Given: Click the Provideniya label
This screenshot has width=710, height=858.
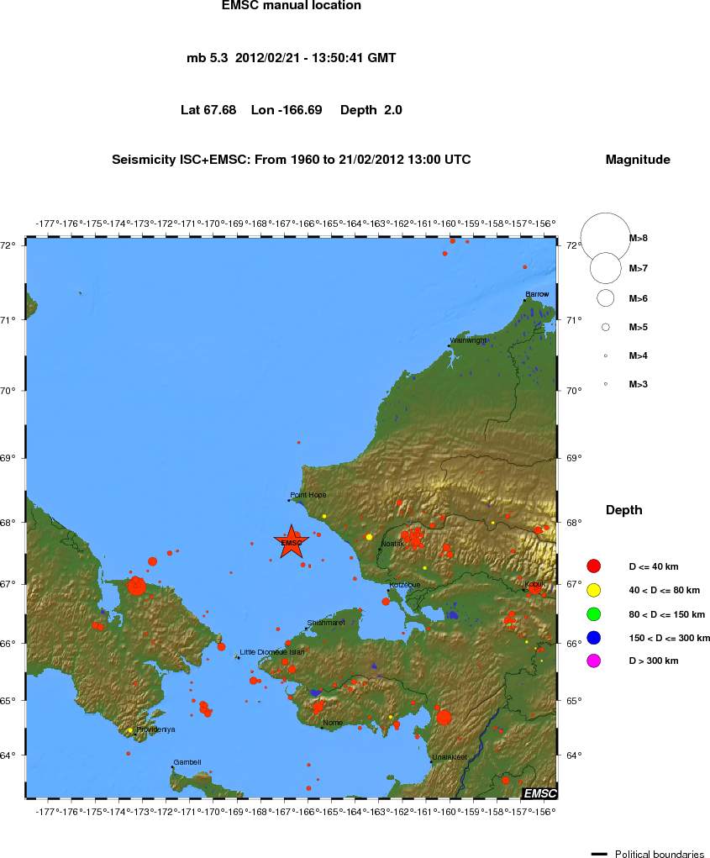Looking at the screenshot, I should pos(156,730).
